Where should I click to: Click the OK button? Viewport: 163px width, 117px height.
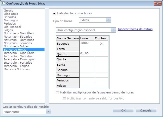coord(123,110)
